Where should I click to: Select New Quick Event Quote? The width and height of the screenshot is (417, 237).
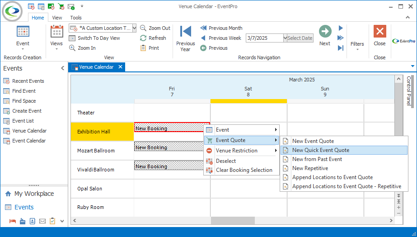click(x=344, y=150)
